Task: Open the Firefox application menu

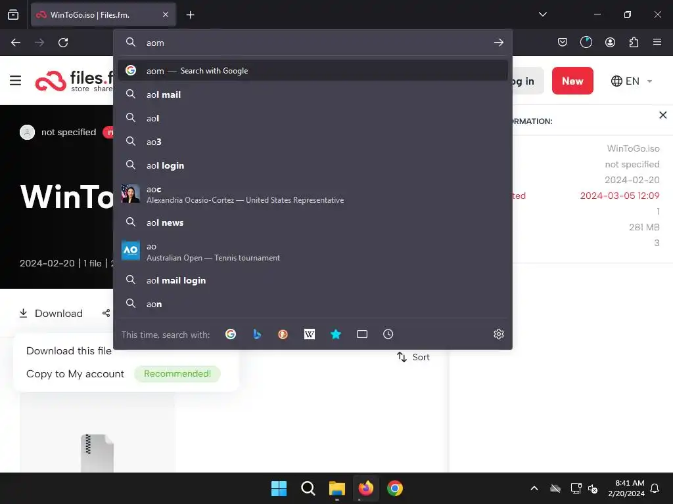Action: (x=657, y=42)
